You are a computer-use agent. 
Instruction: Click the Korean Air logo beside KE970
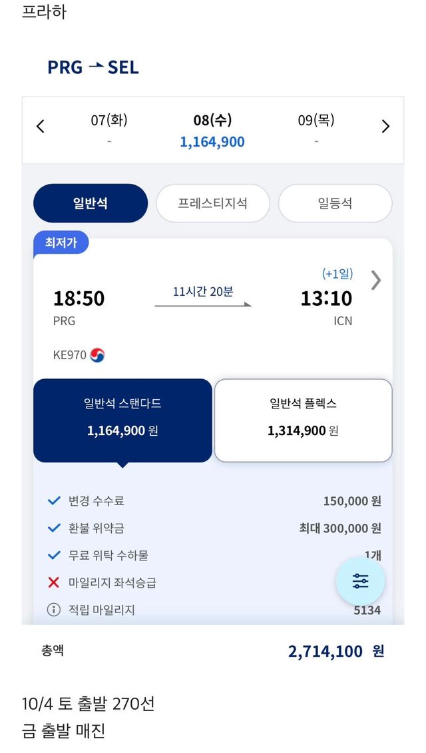click(x=97, y=355)
